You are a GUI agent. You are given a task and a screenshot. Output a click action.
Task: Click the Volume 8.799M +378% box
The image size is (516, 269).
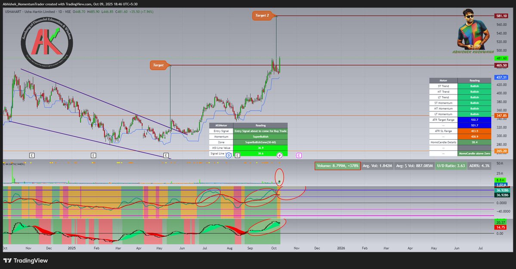click(x=338, y=166)
